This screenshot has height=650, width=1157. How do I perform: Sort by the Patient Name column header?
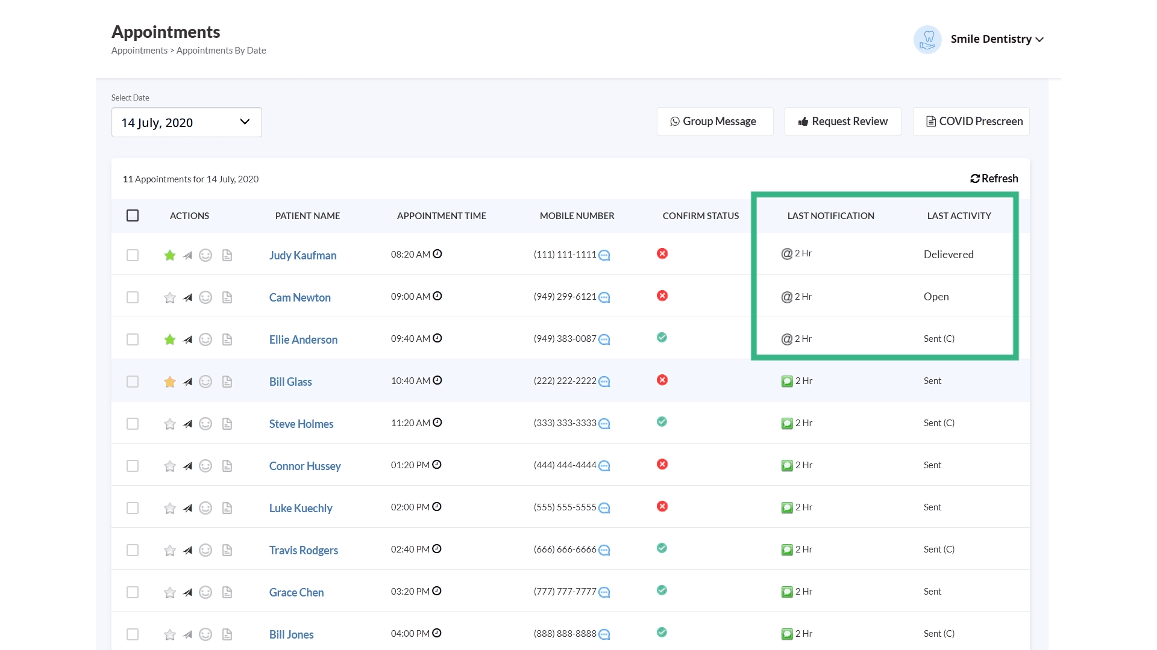(x=307, y=215)
